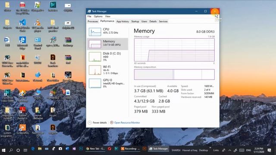
Task: Open Word from the taskbar
Action: coord(67,149)
